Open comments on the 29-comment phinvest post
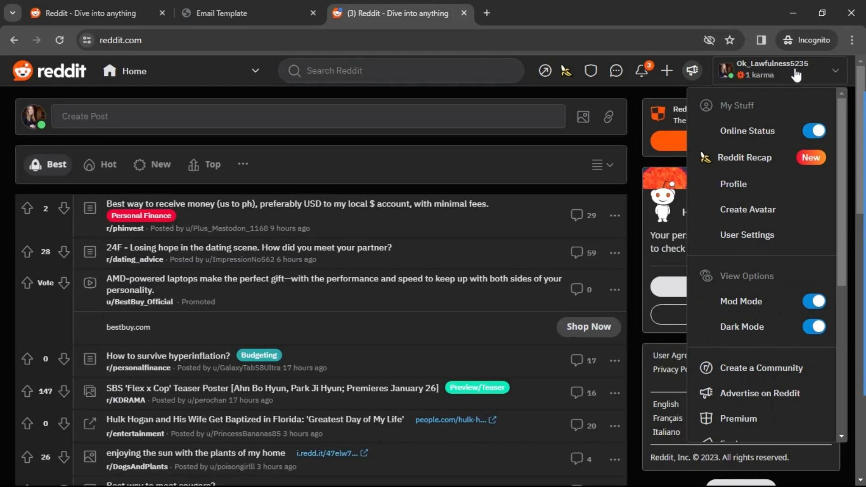 583,215
